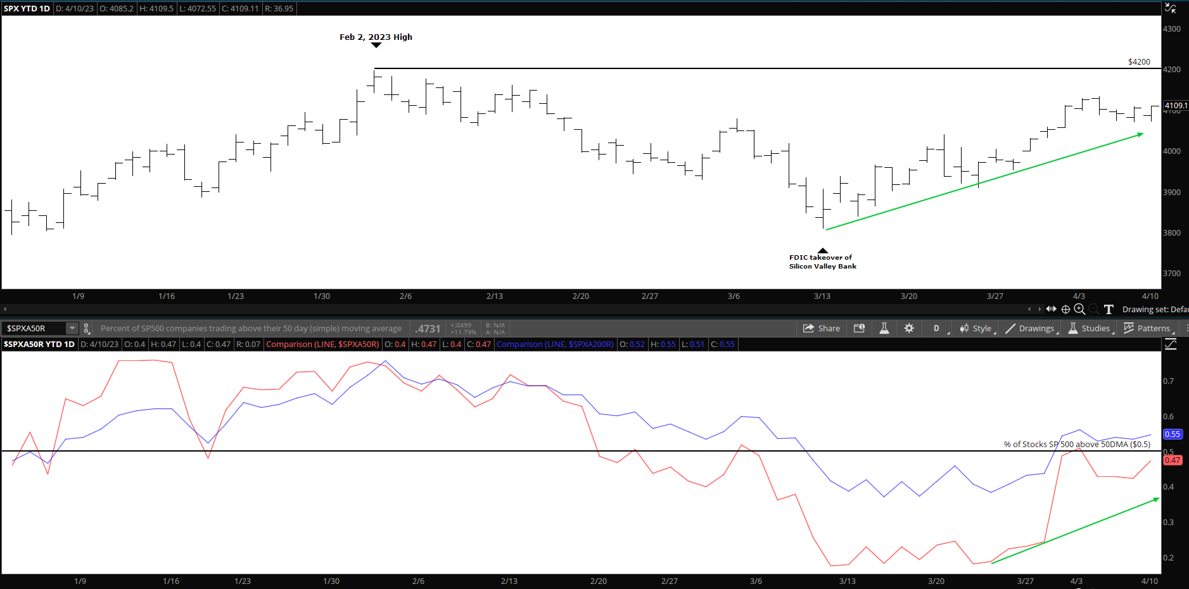Screen dimensions: 1189x589
Task: Click the Comparison (LINE, $SPXA200R) label
Action: point(555,344)
